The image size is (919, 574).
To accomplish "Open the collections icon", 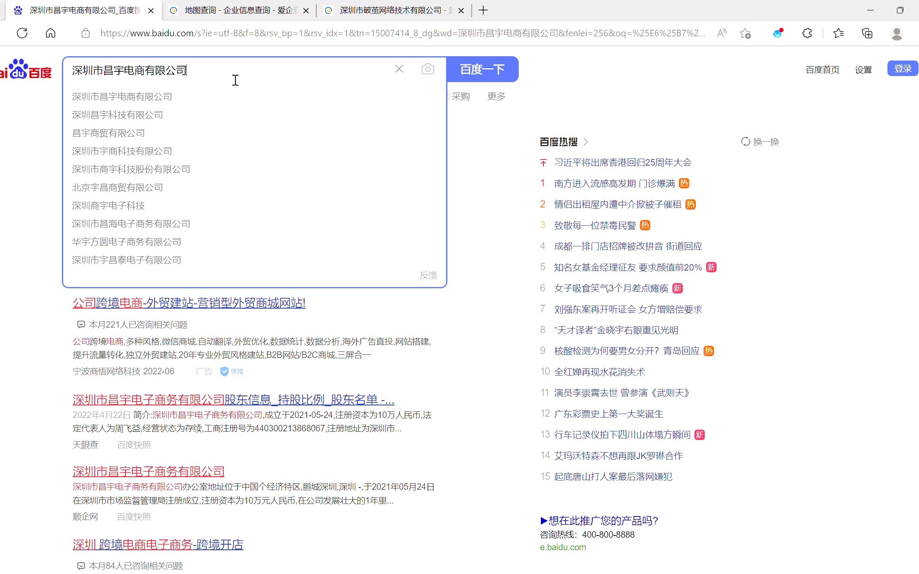I will click(x=867, y=33).
